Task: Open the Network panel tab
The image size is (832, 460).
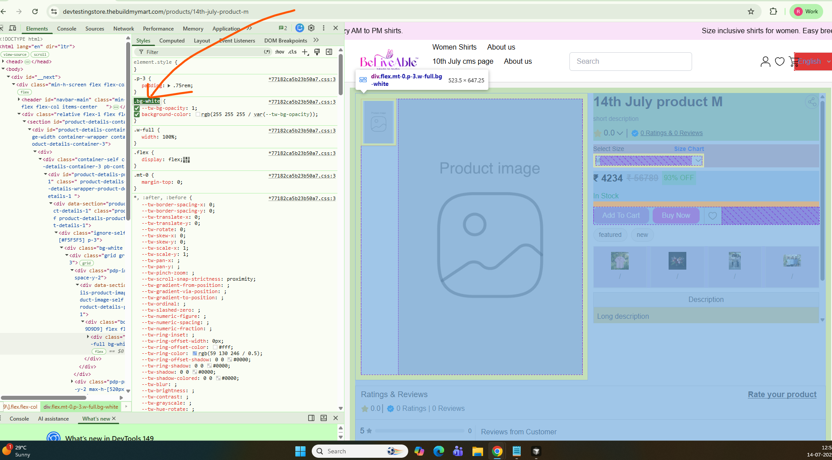Action: tap(124, 28)
